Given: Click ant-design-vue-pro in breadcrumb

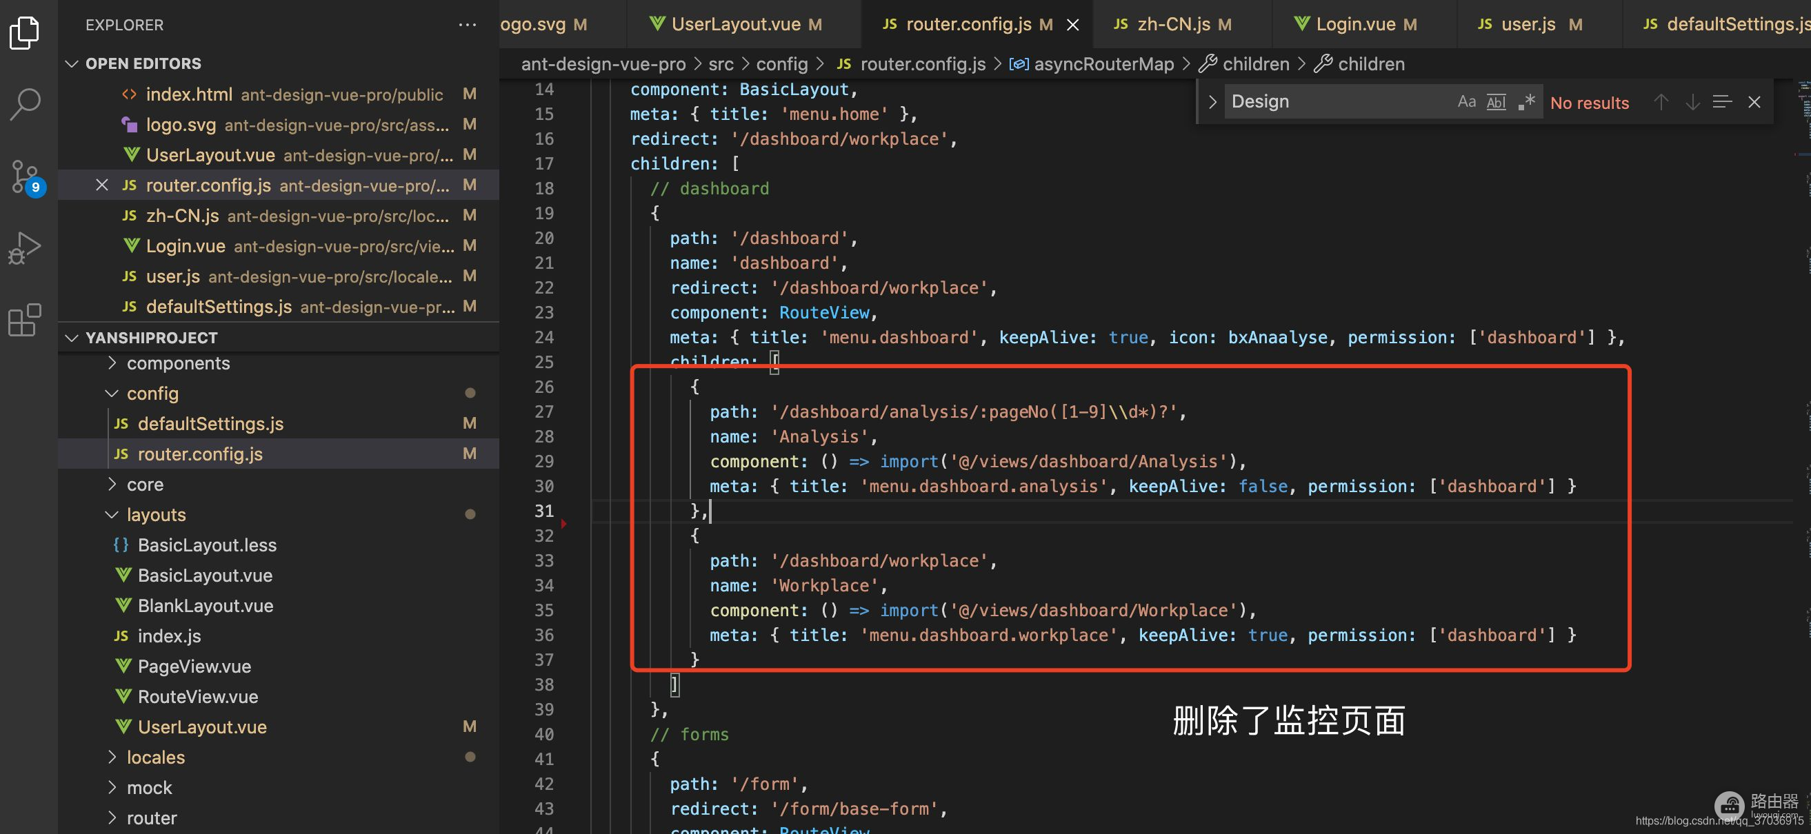Looking at the screenshot, I should (603, 64).
